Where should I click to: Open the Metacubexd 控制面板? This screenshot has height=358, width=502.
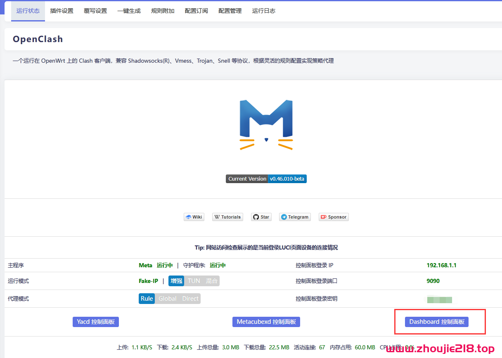pyautogui.click(x=266, y=322)
